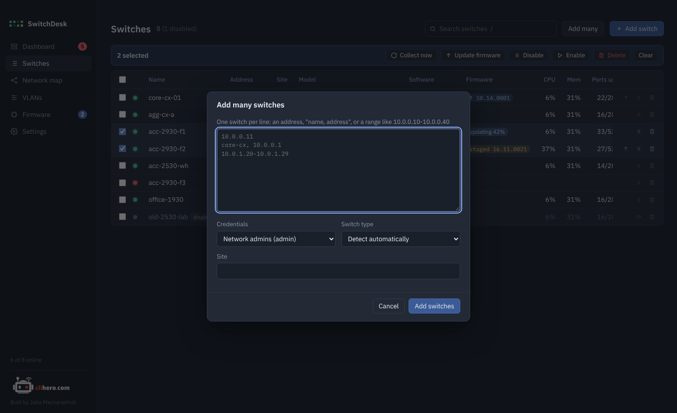Click Clear to deselect switches
Image resolution: width=677 pixels, height=413 pixels.
(x=646, y=55)
